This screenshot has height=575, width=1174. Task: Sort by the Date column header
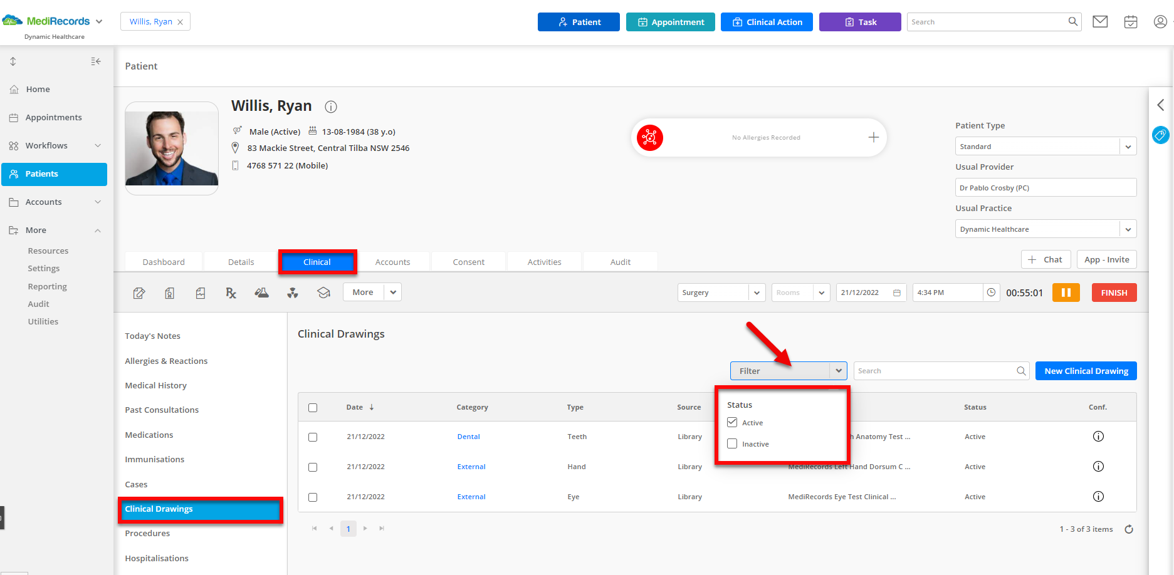(x=355, y=407)
